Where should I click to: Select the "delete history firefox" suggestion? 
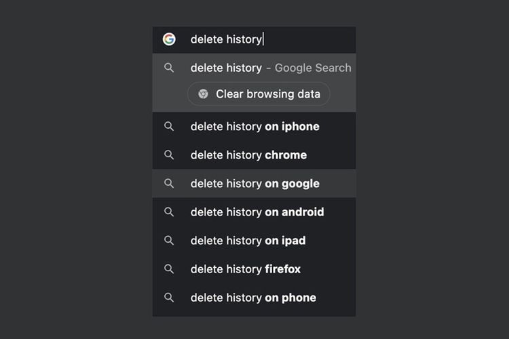click(x=246, y=268)
